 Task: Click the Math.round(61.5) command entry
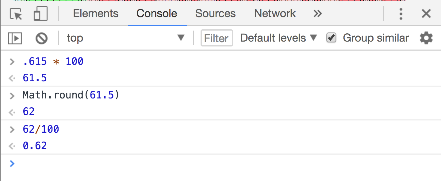71,95
